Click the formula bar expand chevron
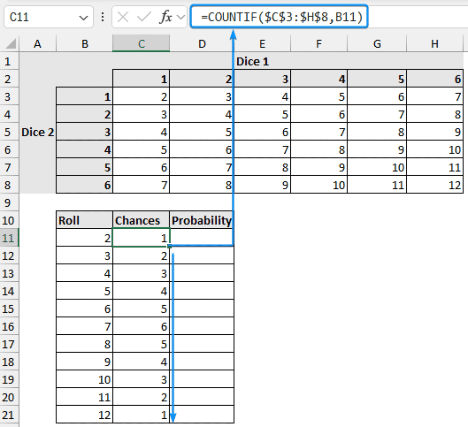This screenshot has width=468, height=427. [x=181, y=17]
